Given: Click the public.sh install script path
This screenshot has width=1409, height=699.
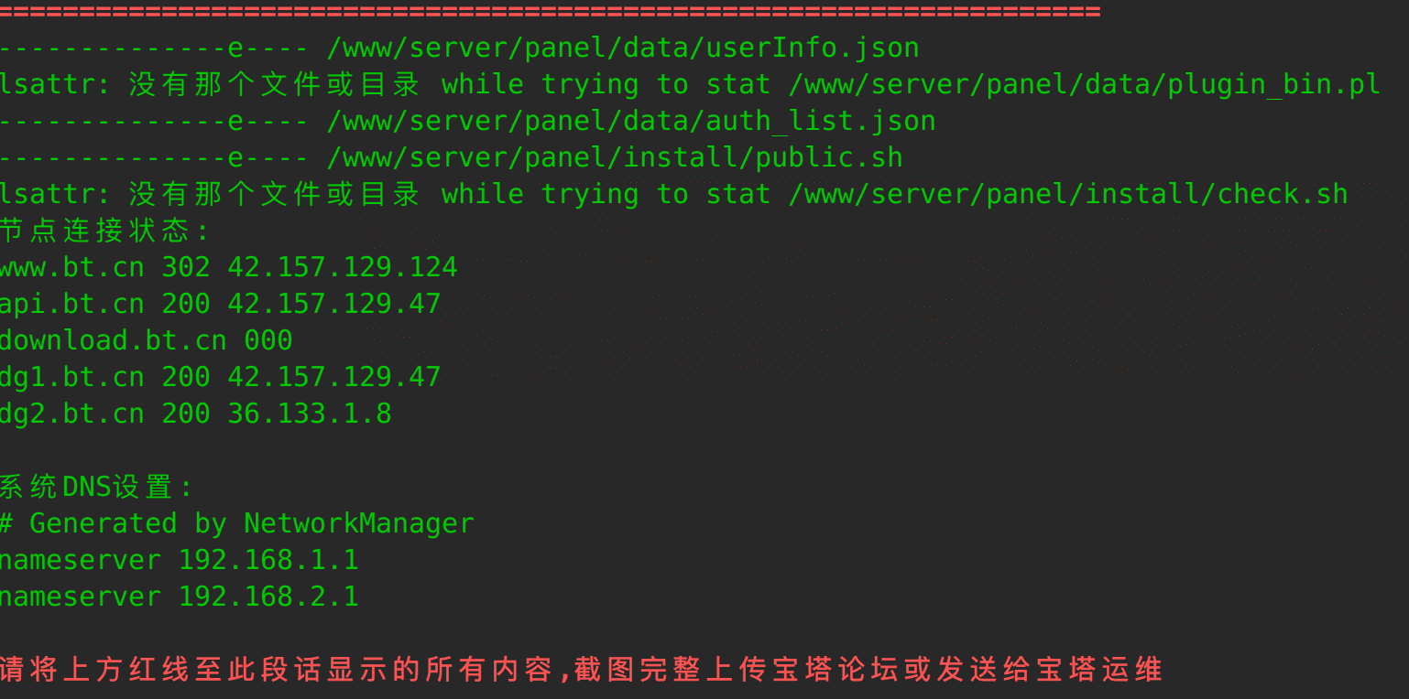Looking at the screenshot, I should tap(615, 157).
